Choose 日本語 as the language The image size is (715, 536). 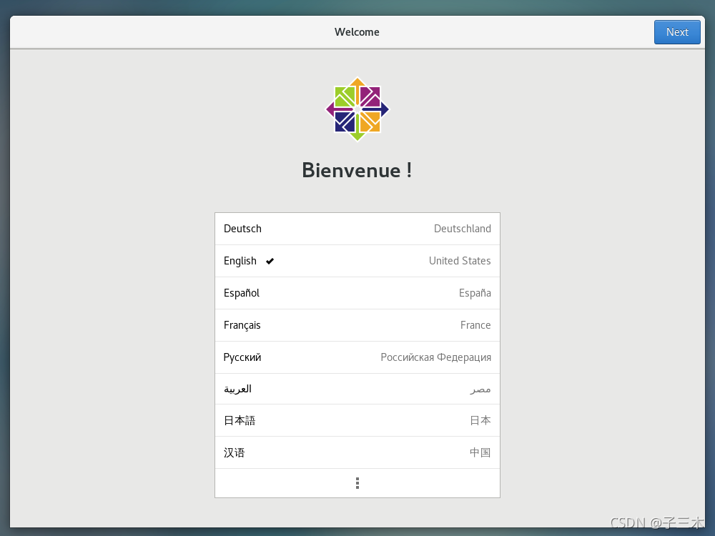[357, 420]
